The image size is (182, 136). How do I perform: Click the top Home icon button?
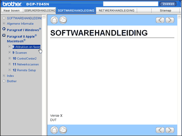[x=54, y=20]
